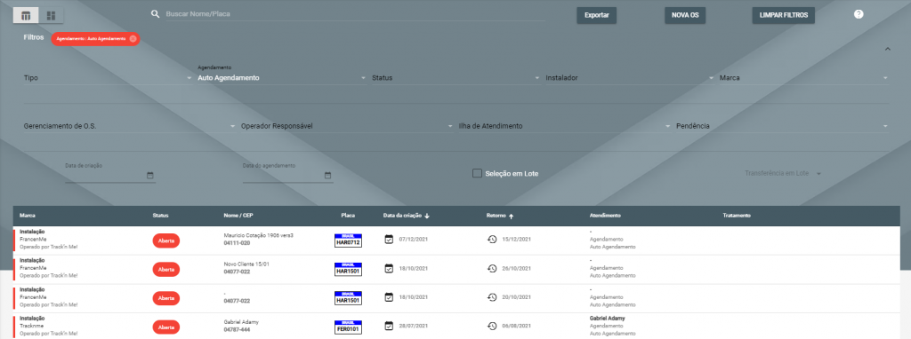Enable Seleção em Lote checkbox
The height and width of the screenshot is (339, 911).
point(477,173)
